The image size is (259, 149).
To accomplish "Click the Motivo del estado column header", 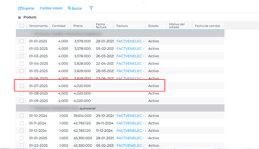I will coord(177,26).
